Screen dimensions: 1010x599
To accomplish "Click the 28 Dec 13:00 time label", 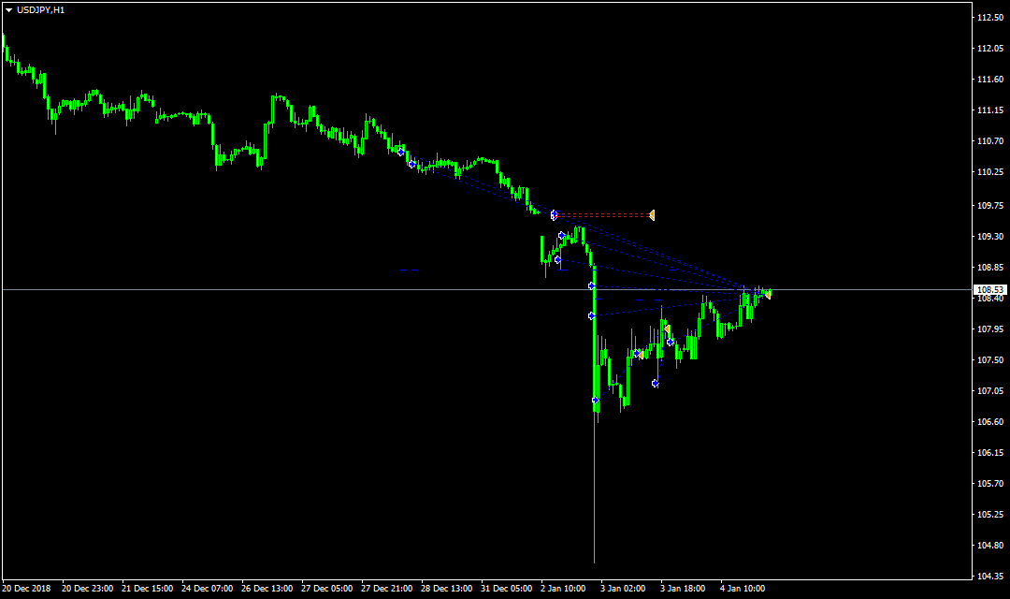I will pos(447,589).
